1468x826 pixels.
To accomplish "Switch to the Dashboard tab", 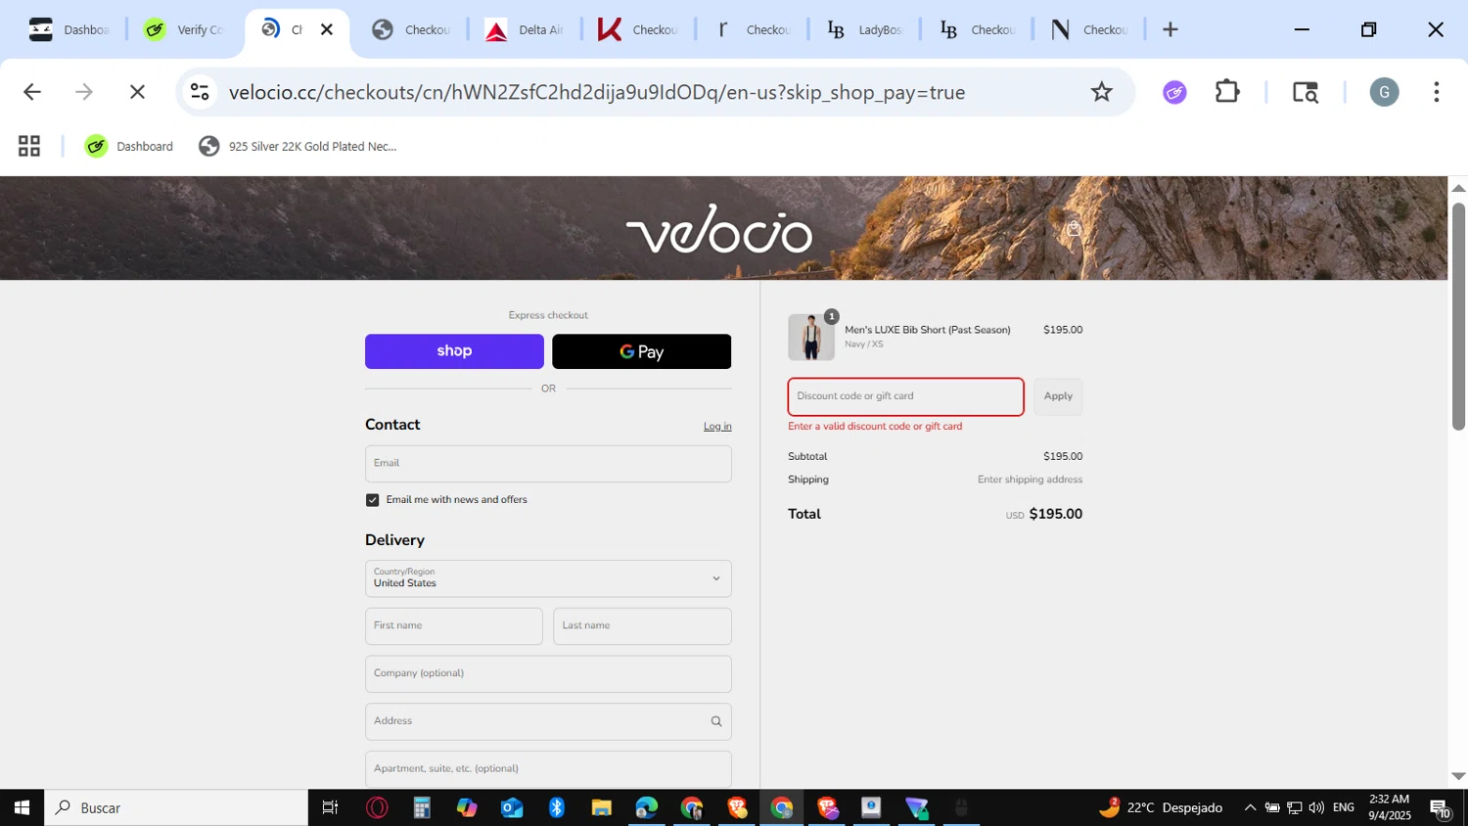I will point(69,29).
